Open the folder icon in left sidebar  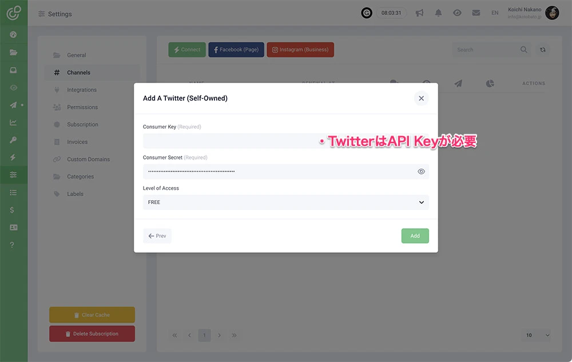pos(14,53)
